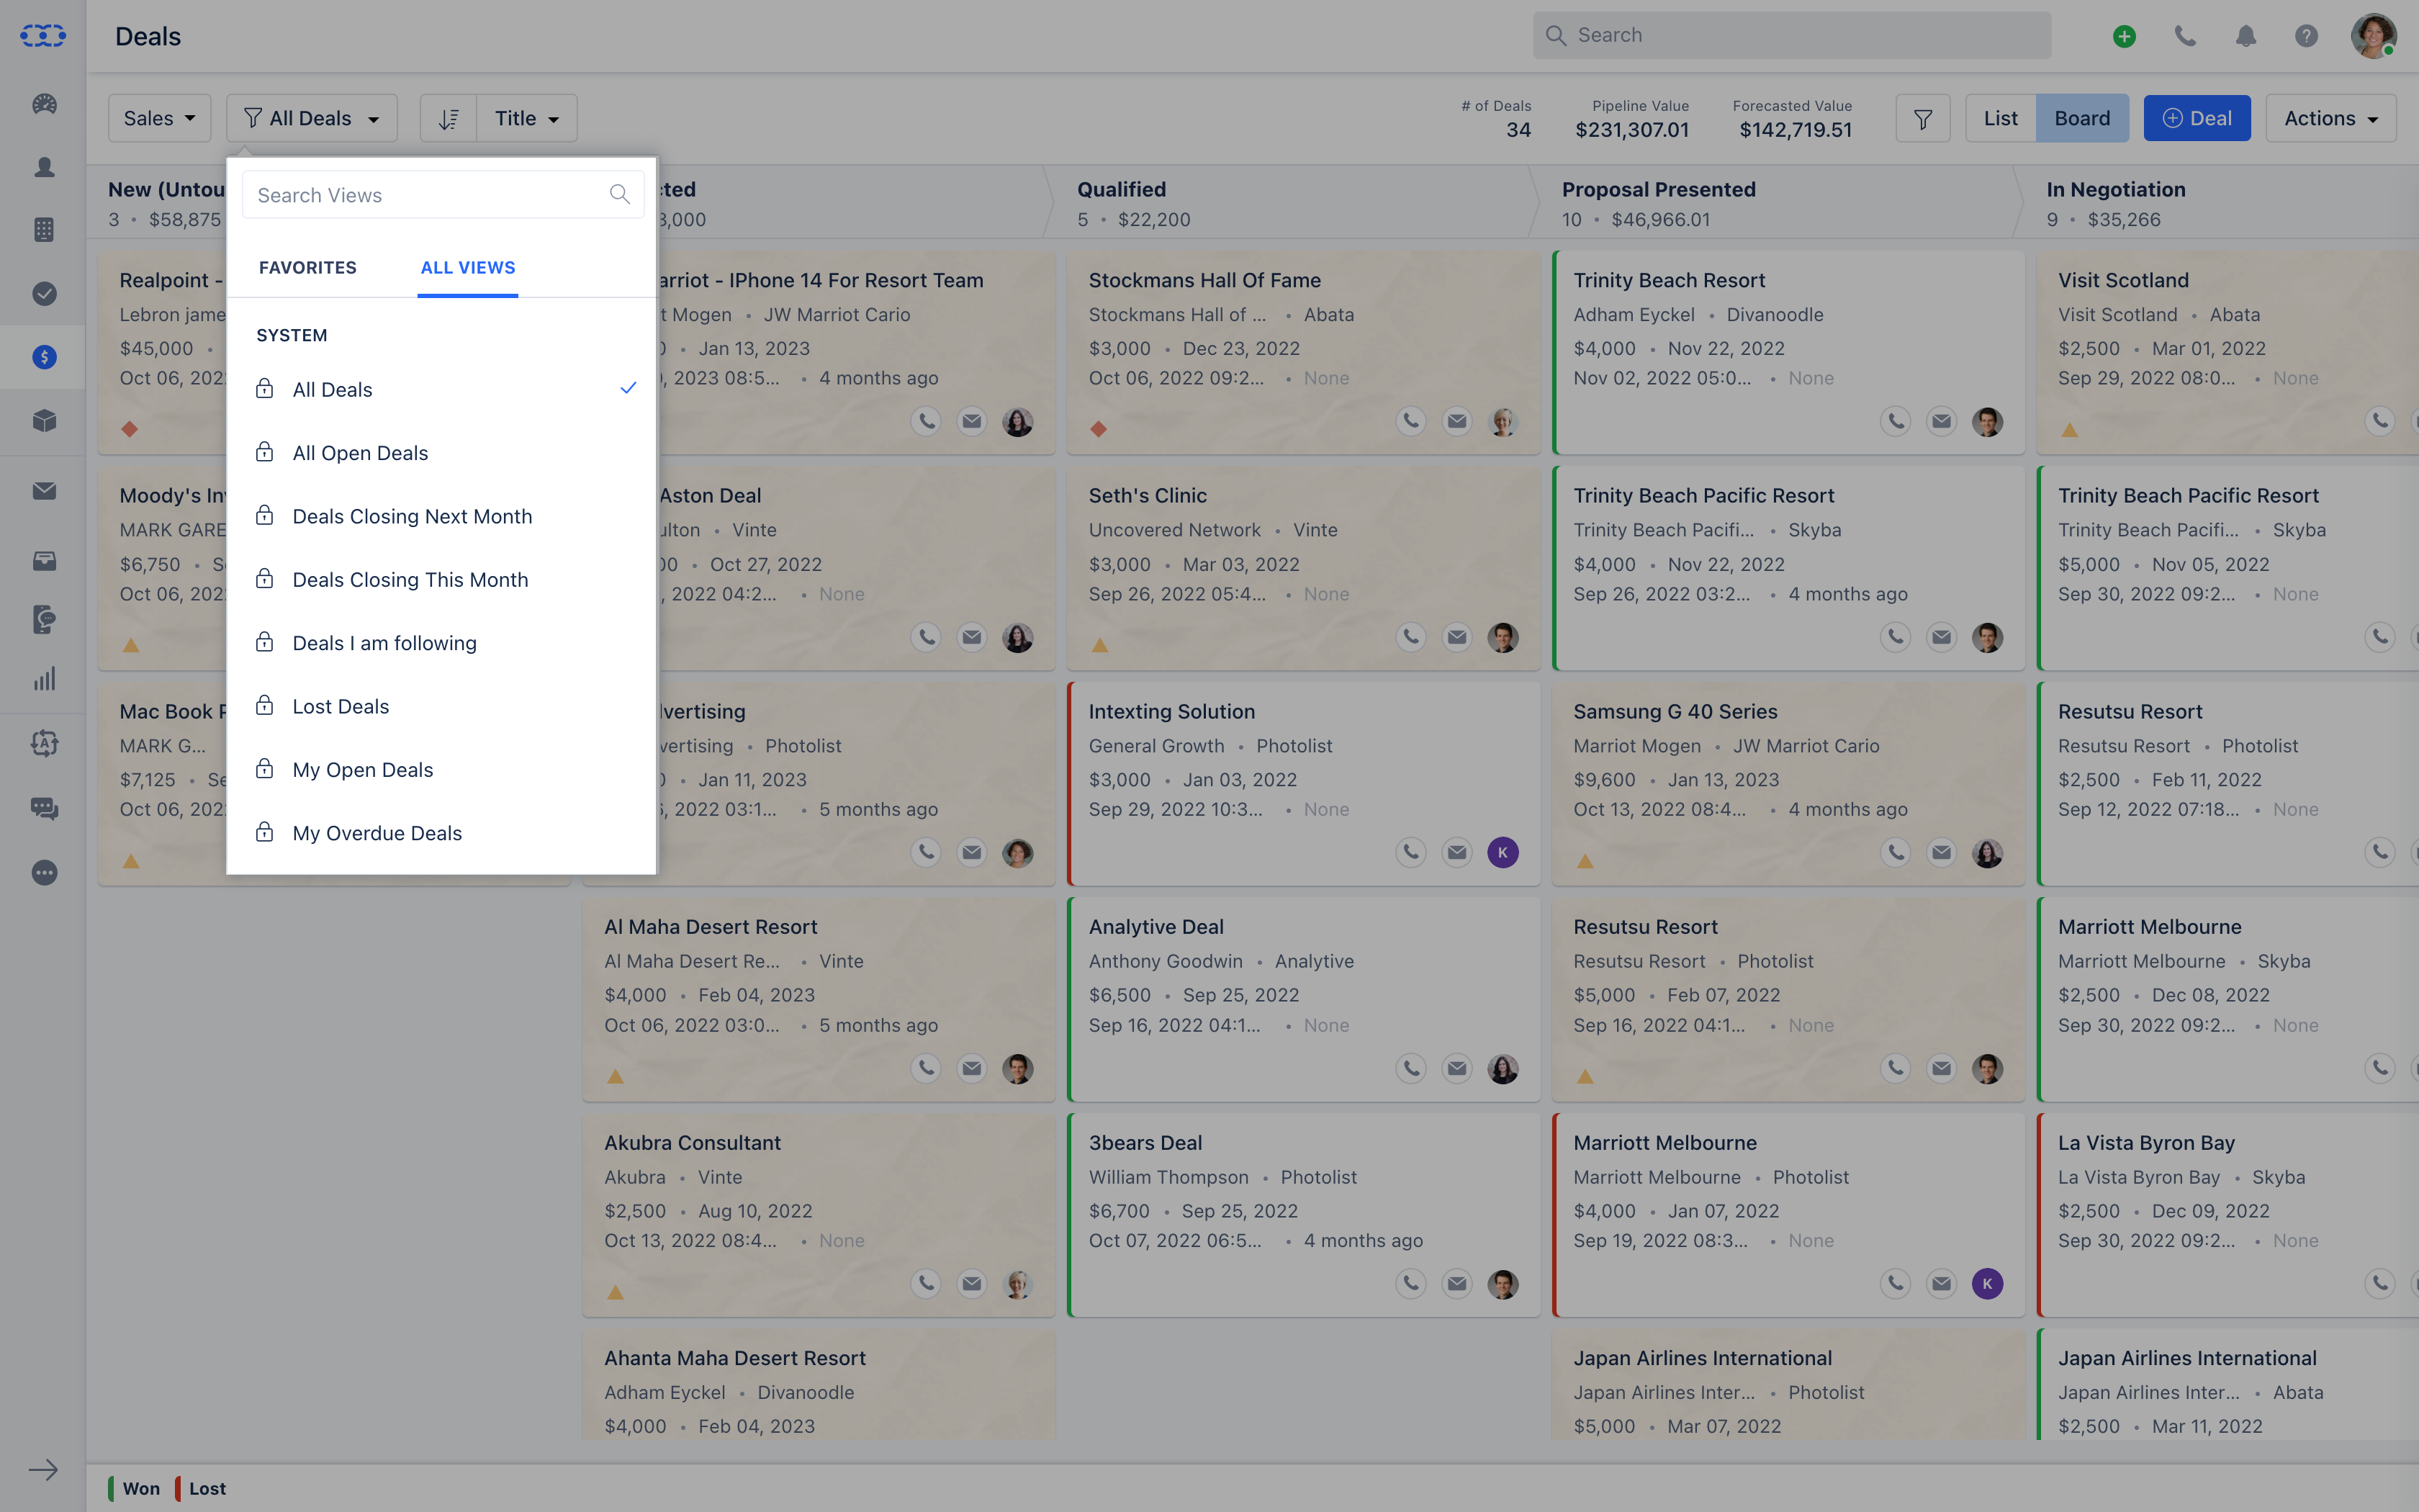Open the chat messages icon in sidebar
The image size is (2419, 1512).
[44, 808]
